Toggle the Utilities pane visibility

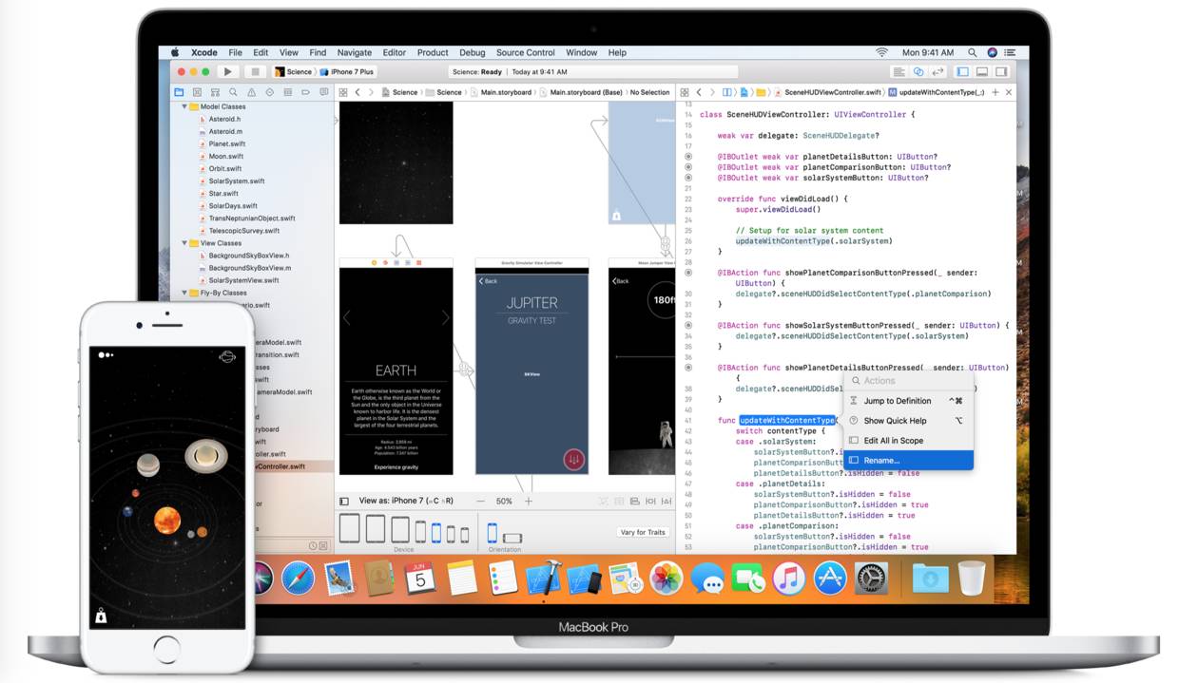1001,71
